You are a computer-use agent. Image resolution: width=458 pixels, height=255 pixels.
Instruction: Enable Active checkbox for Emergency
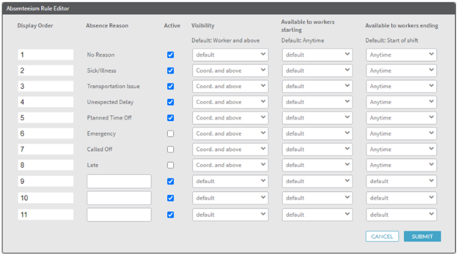[x=170, y=133]
